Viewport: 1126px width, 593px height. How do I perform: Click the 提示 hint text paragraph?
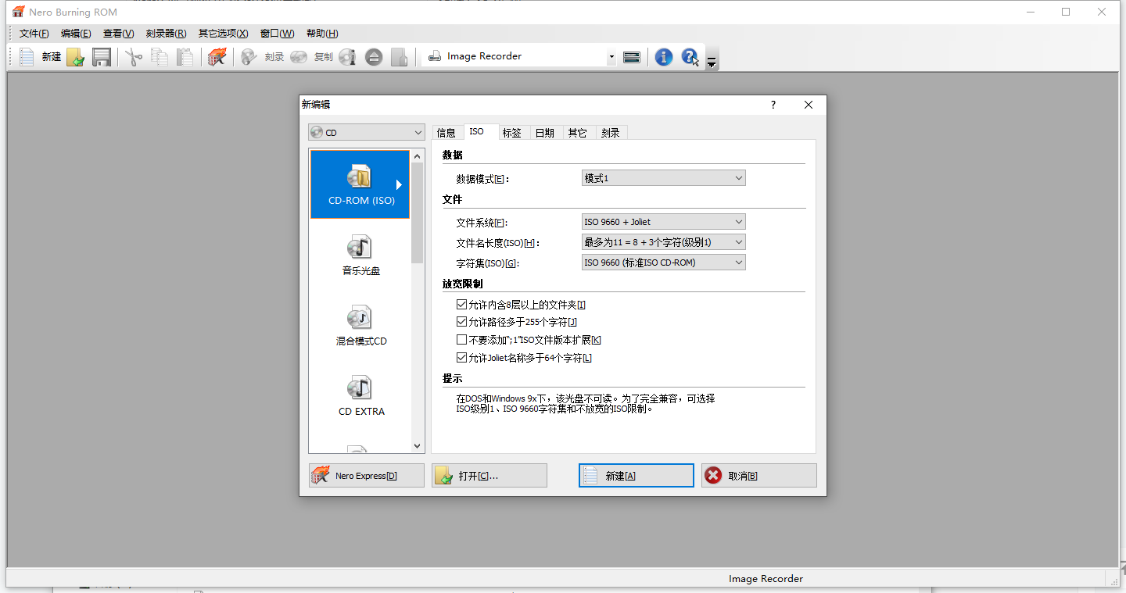[586, 404]
